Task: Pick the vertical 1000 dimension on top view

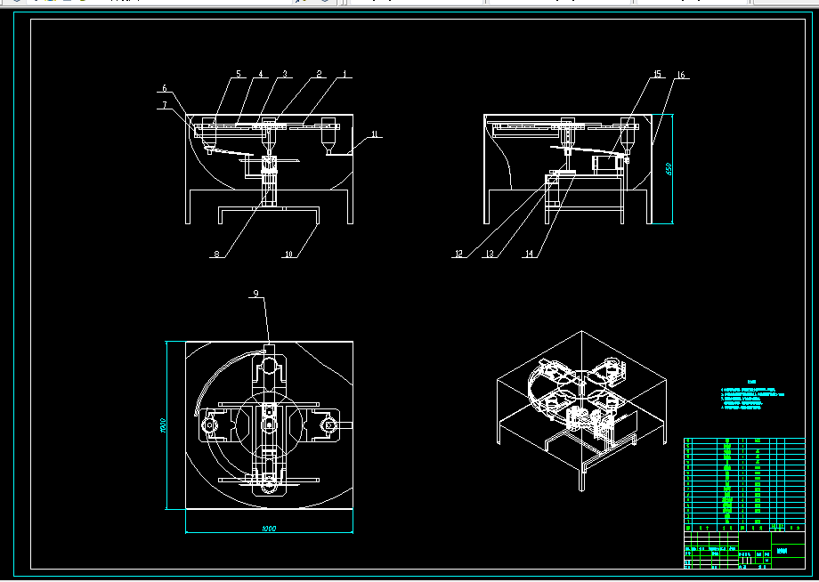Action: click(162, 425)
